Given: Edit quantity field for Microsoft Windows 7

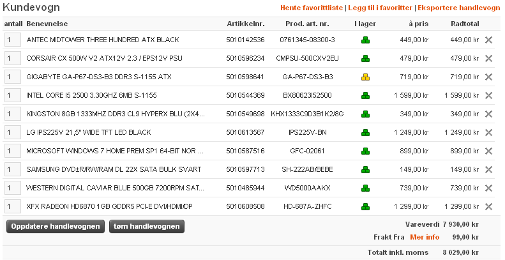Looking at the screenshot, I should click(x=13, y=151).
